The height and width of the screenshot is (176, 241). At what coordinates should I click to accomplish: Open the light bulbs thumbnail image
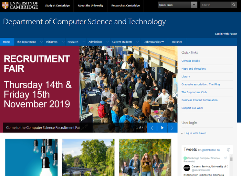coord(31,157)
